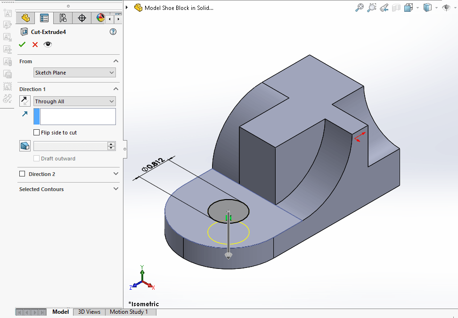Switch to the ConfigurationManager tab icon
This screenshot has height=318, width=458.
point(63,18)
